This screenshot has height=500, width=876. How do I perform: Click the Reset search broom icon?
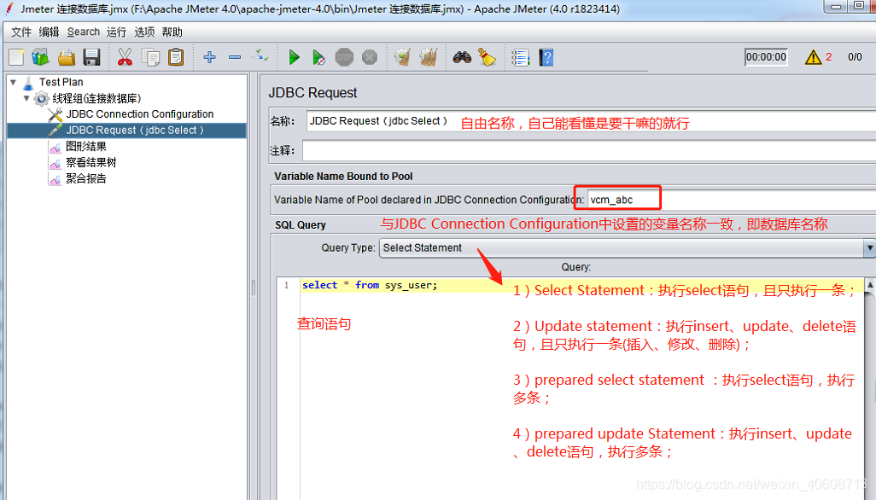click(488, 57)
